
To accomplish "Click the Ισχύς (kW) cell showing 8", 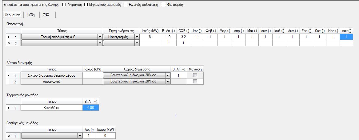I will point(150,37).
